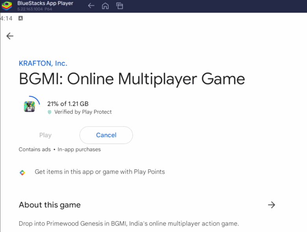The image size is (307, 232).
Task: Select the '21% of 1.21 GB' text
Action: [68, 104]
